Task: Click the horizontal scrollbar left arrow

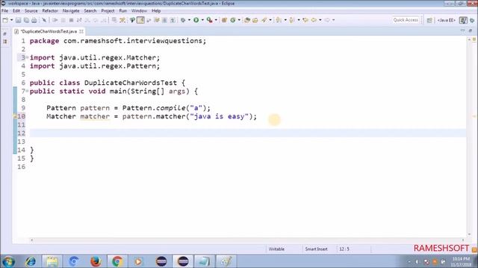Action: 31,240
